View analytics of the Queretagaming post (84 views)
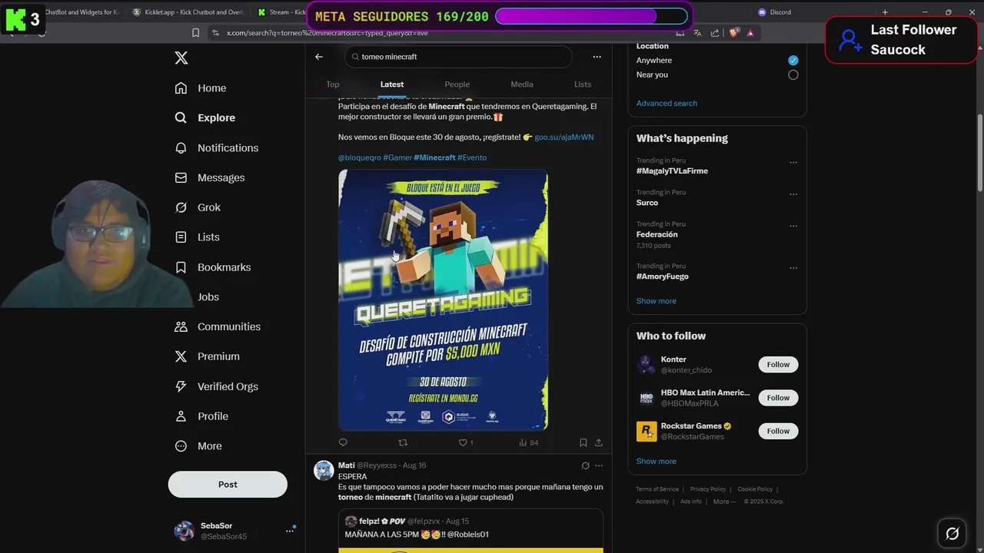This screenshot has width=984, height=553. [x=529, y=442]
